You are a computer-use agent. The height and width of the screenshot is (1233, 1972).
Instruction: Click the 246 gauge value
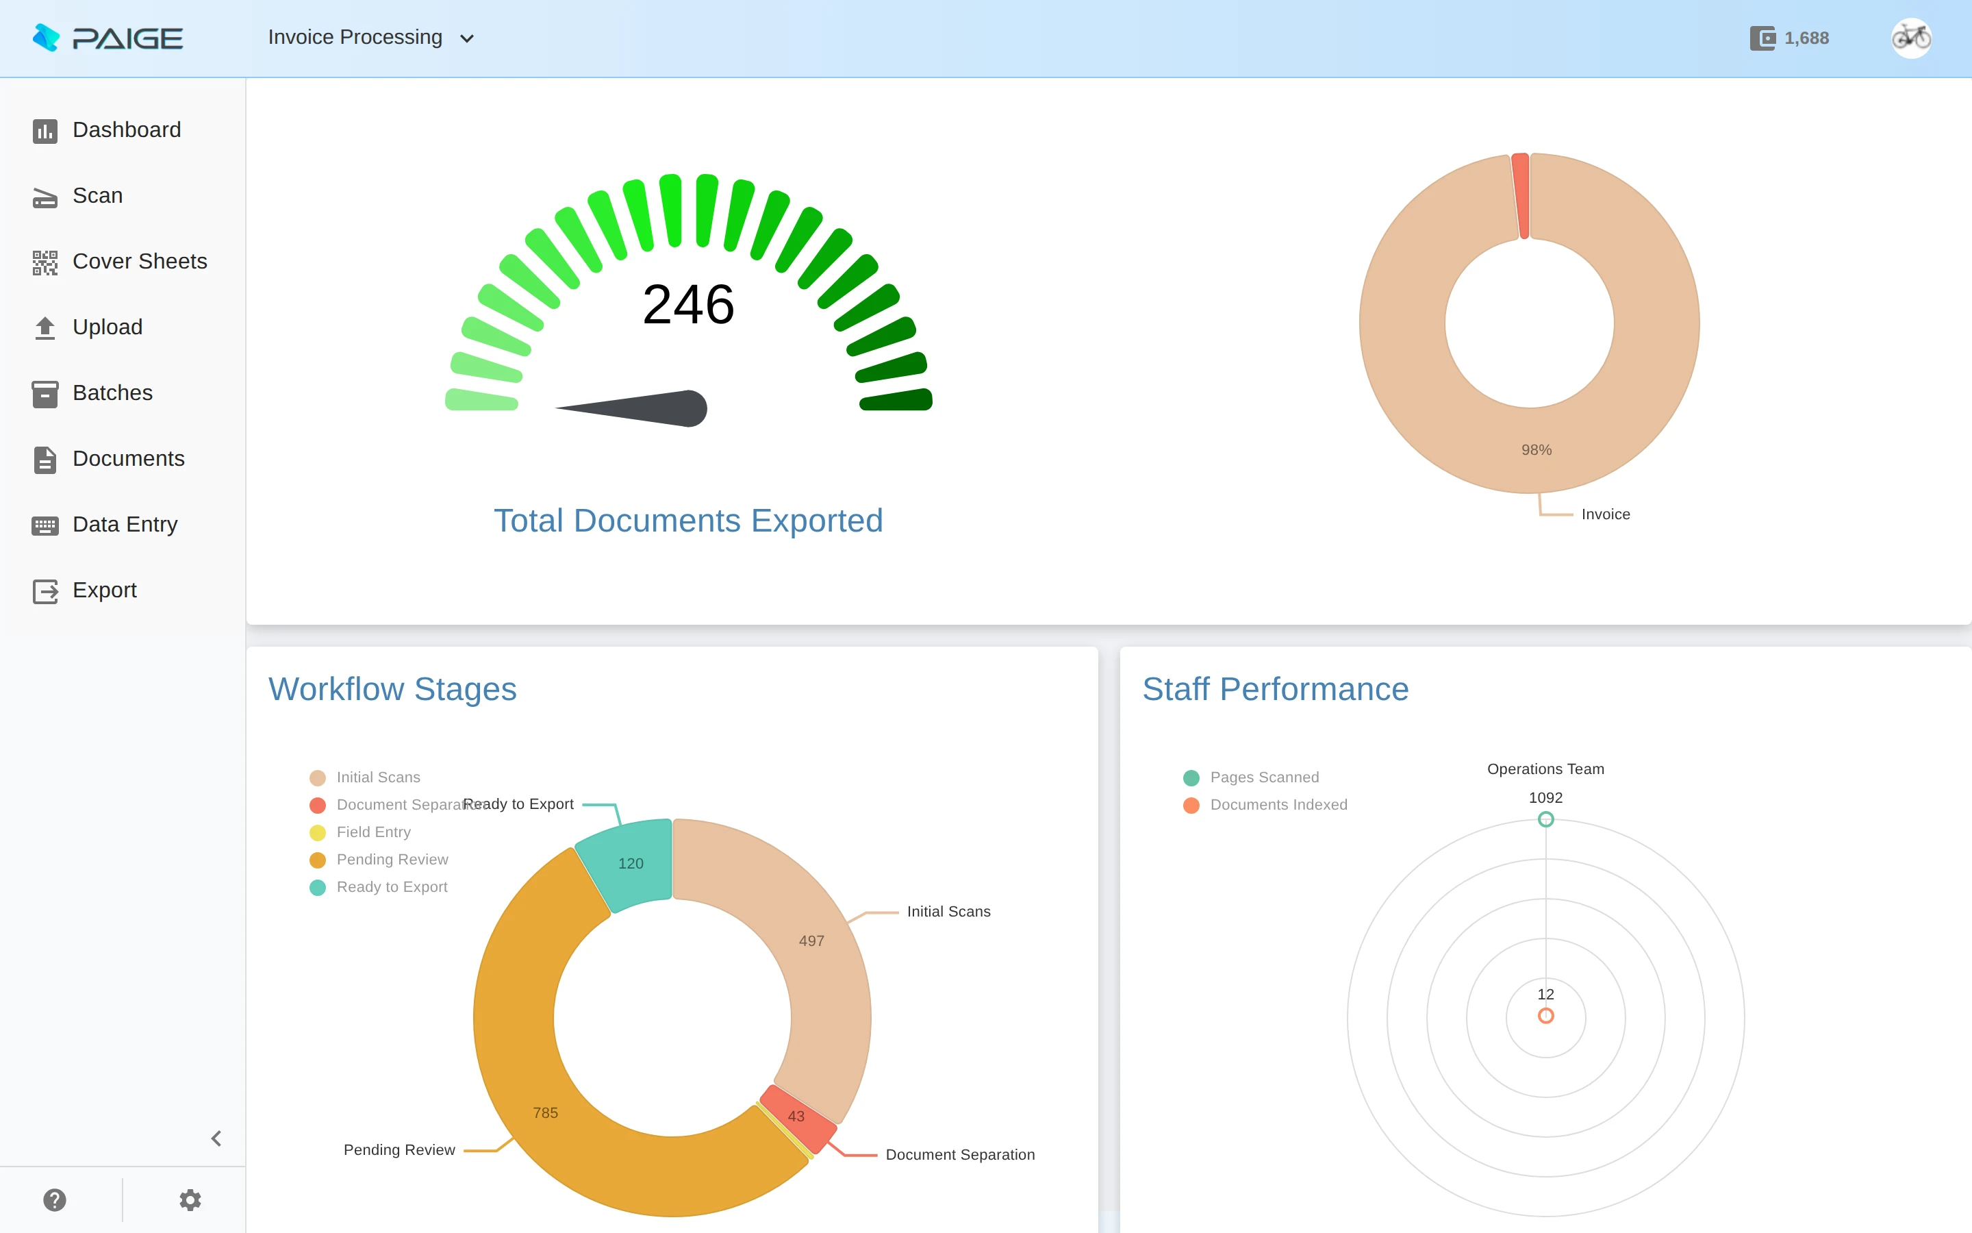click(689, 304)
